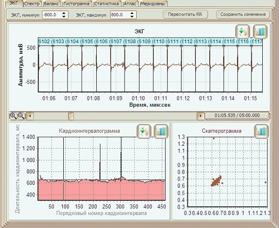Click bar chart icon on Скаттерограмма
Image resolution: width=279 pixels, height=228 pixels.
click(x=261, y=131)
